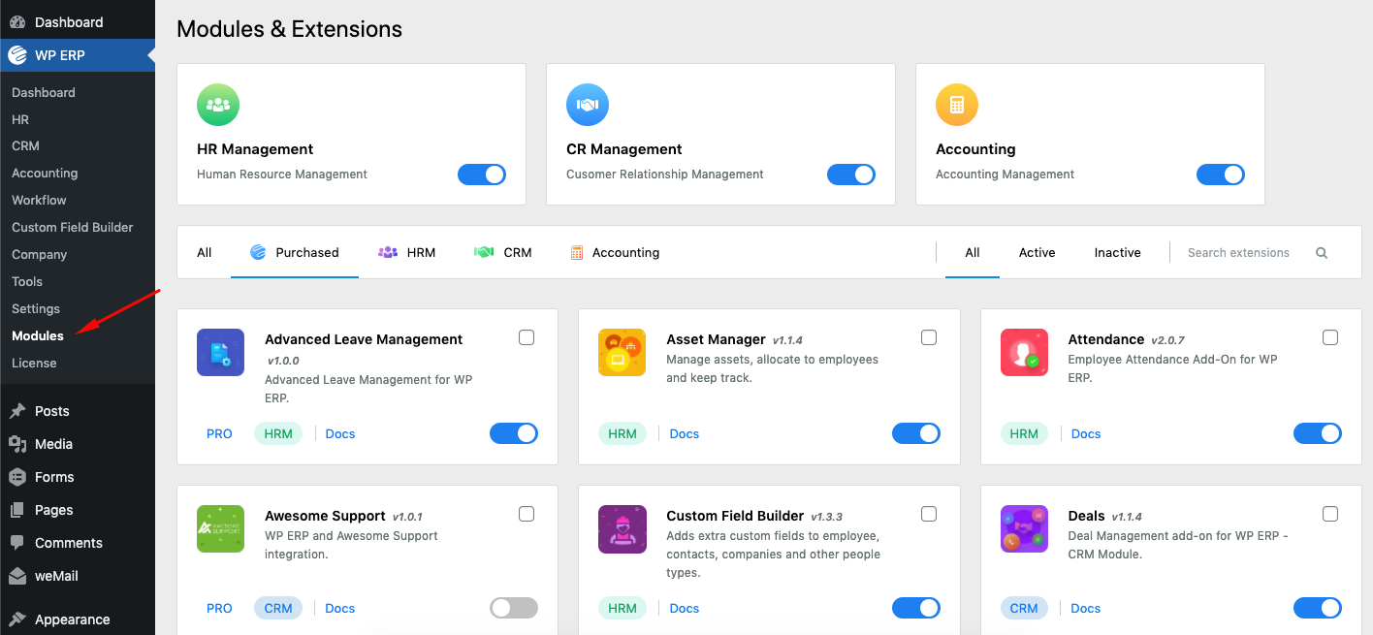1373x635 pixels.
Task: Click the PRO label on Awesome Support
Action: (x=219, y=609)
